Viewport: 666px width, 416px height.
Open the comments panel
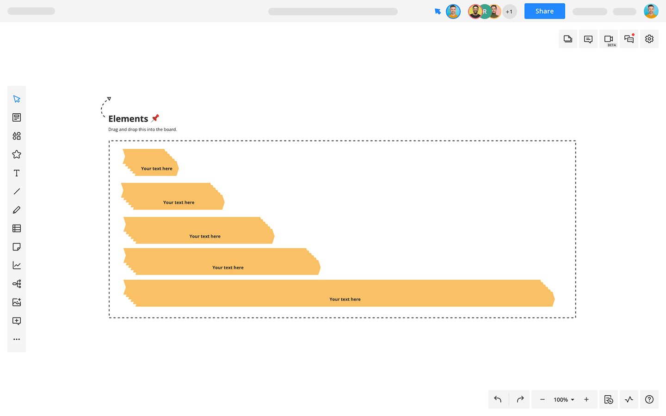point(588,39)
